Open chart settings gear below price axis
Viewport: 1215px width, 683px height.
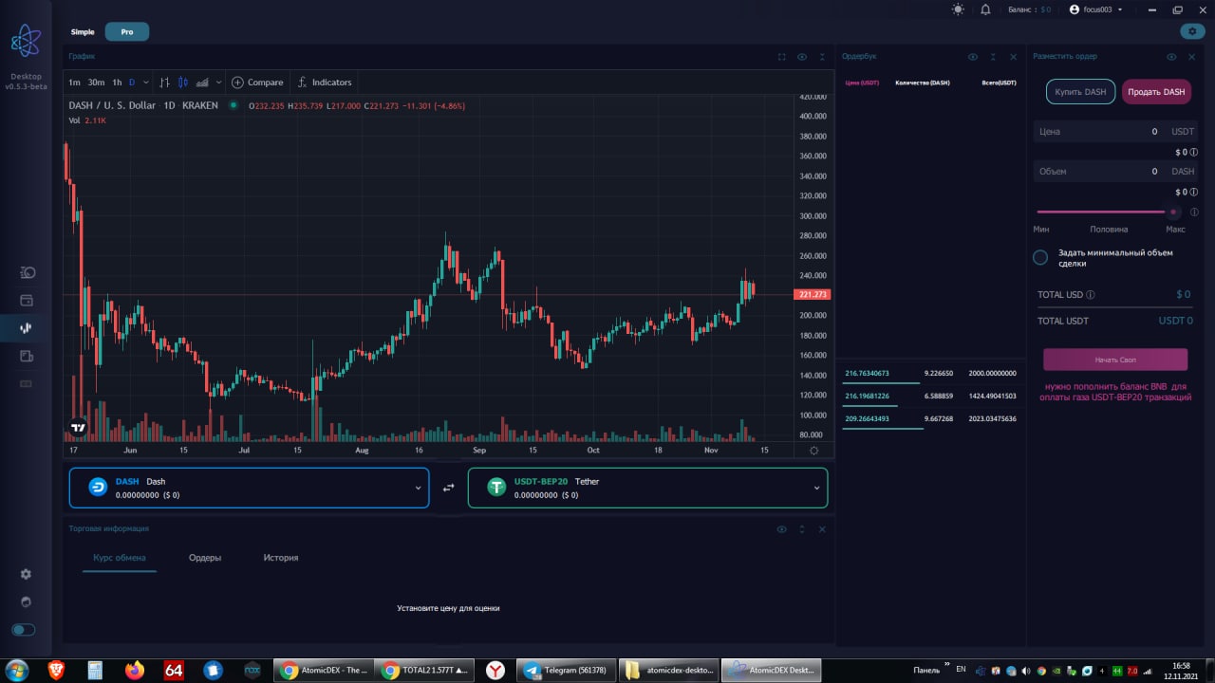pos(813,451)
